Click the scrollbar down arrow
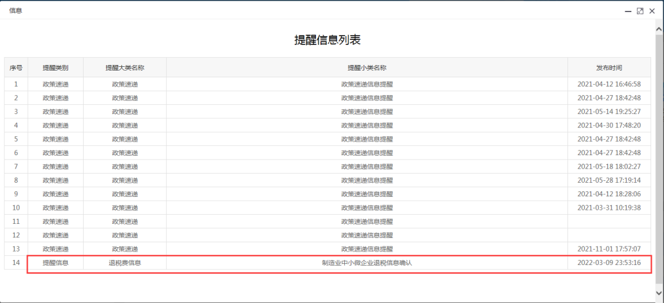664x303 pixels. (659, 292)
